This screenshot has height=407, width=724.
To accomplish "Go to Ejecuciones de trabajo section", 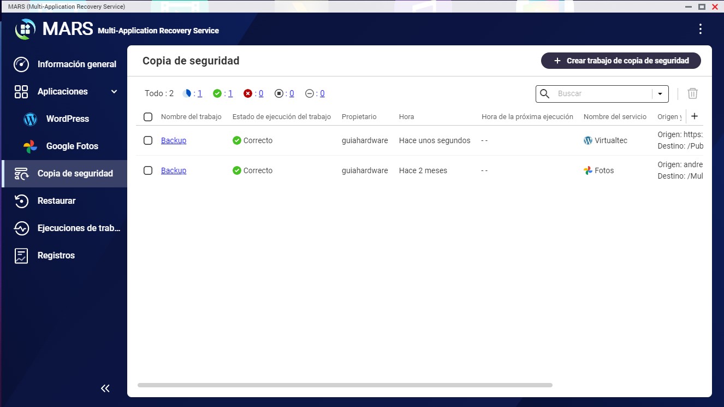I will pyautogui.click(x=79, y=228).
